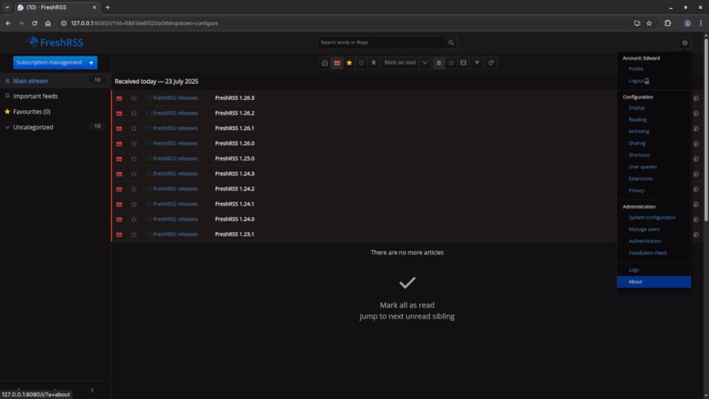Open article titled FreshRSS 1.24.2
This screenshot has width=709, height=399.
(x=235, y=188)
